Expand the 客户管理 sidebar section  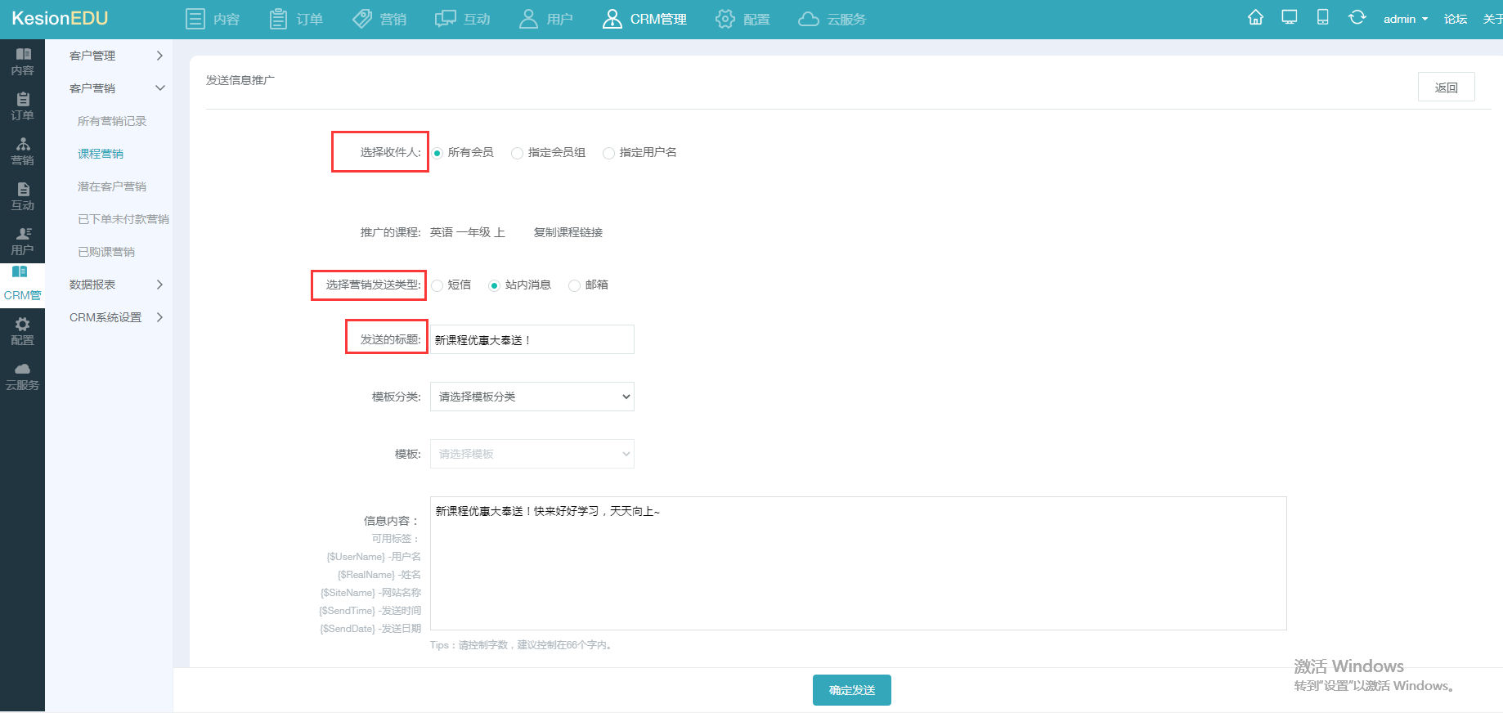point(115,56)
